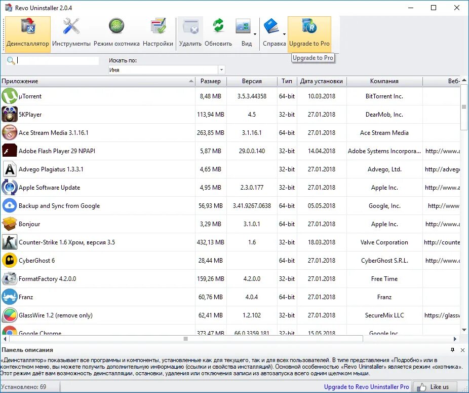The image size is (469, 393).
Task: Select the Franz mustache icon
Action: [x=9, y=297]
